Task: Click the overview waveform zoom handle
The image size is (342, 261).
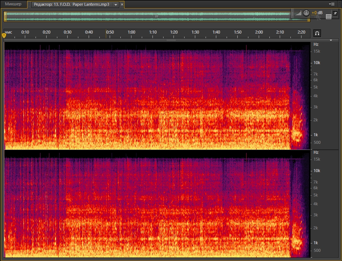Action: coord(156,16)
